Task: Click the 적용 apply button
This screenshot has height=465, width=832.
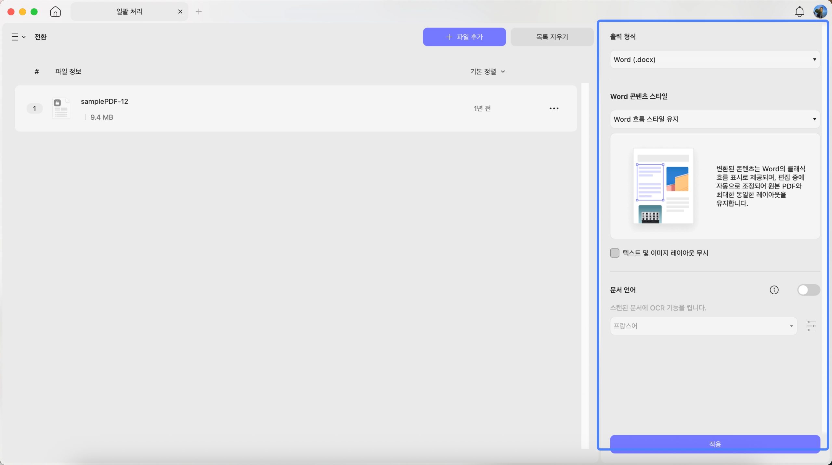Action: click(x=715, y=444)
